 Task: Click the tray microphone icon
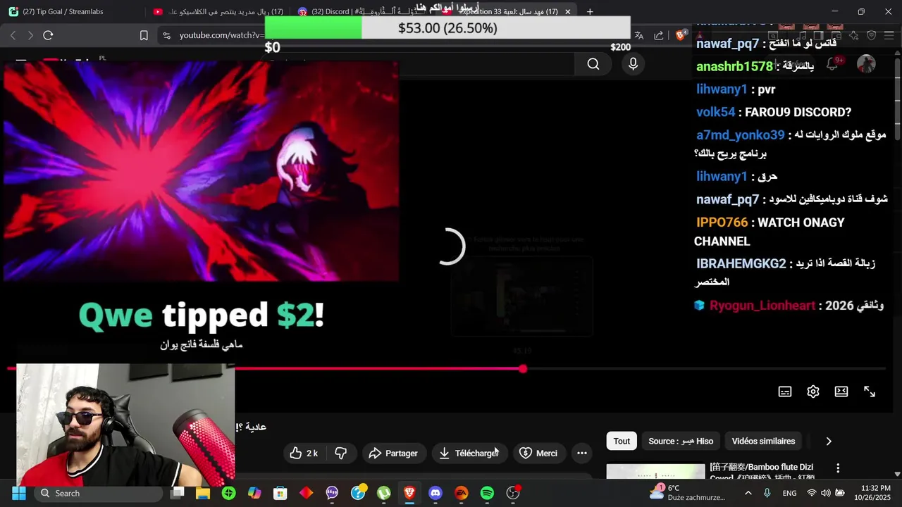pyautogui.click(x=767, y=493)
